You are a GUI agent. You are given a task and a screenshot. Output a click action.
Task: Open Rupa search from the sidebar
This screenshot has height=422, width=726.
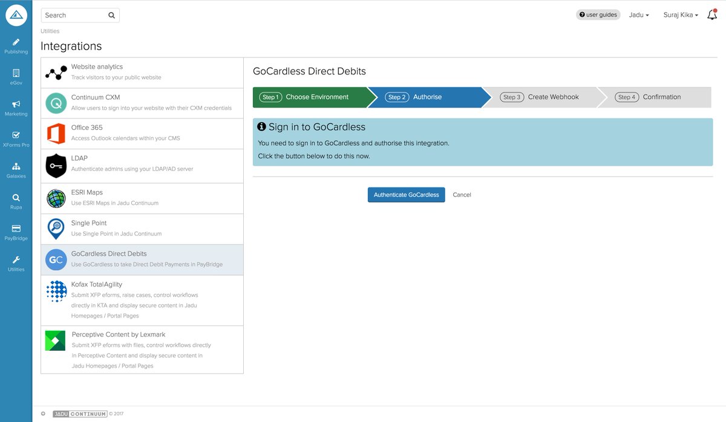pos(16,198)
